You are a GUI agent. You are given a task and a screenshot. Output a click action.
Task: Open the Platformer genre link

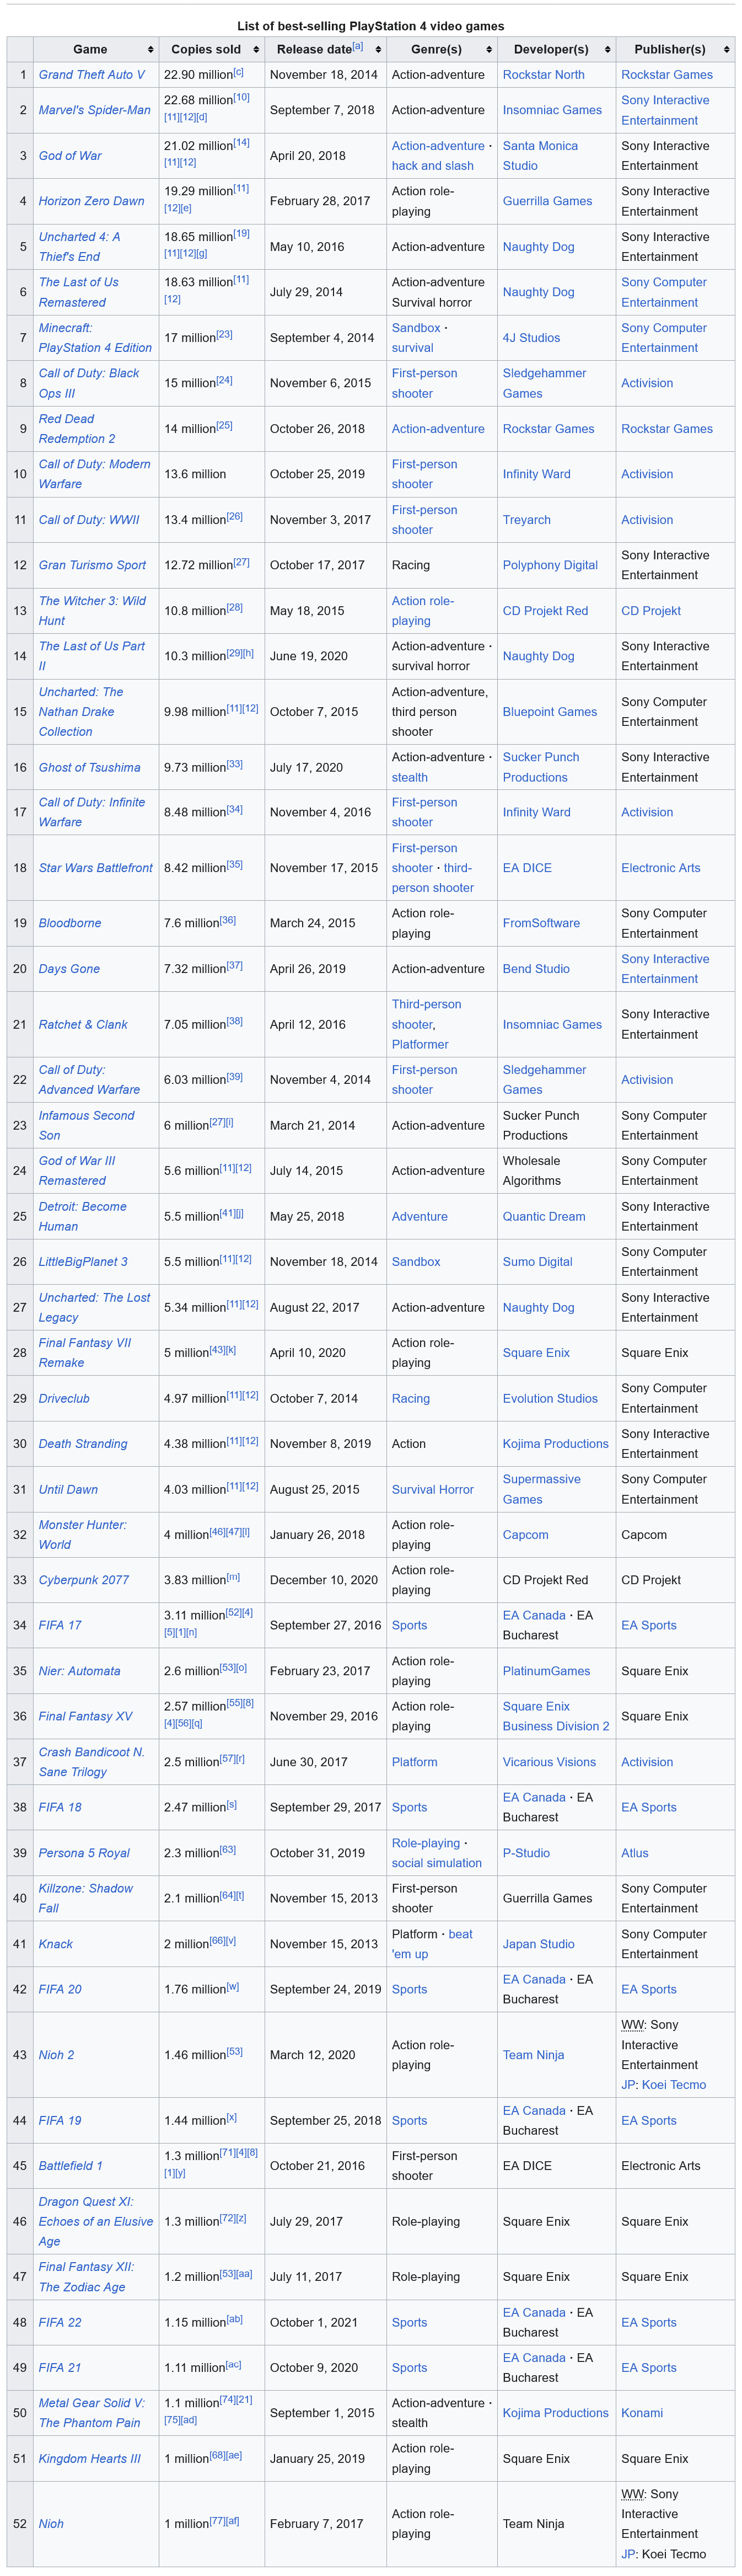click(x=420, y=1045)
